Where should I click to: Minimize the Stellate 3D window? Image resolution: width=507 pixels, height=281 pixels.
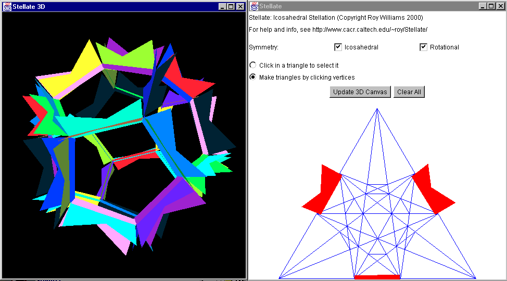coord(223,6)
